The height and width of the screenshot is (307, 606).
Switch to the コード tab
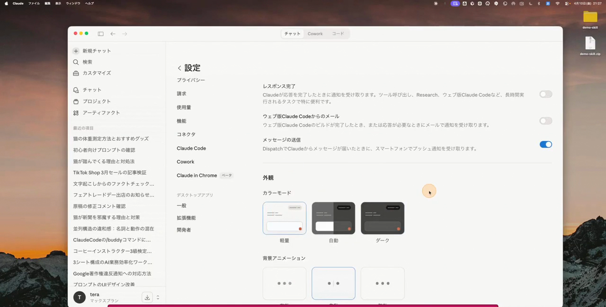[338, 34]
